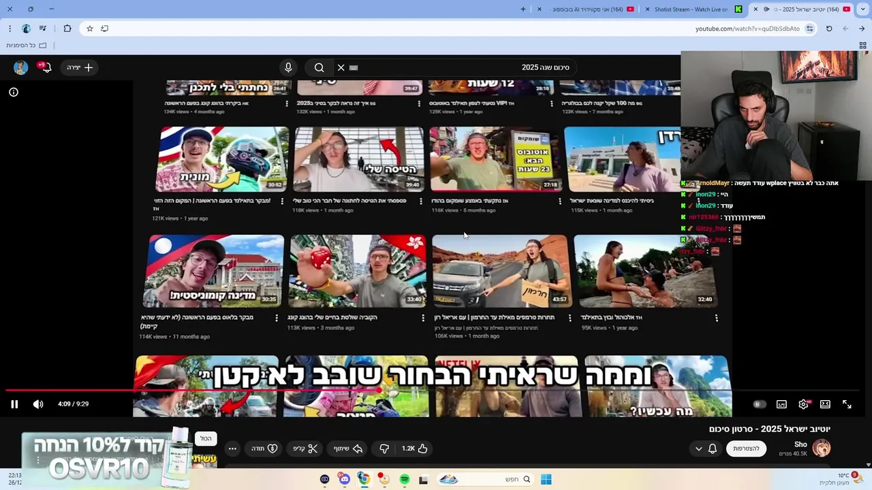Open Spotify from the taskbar

pos(405,479)
